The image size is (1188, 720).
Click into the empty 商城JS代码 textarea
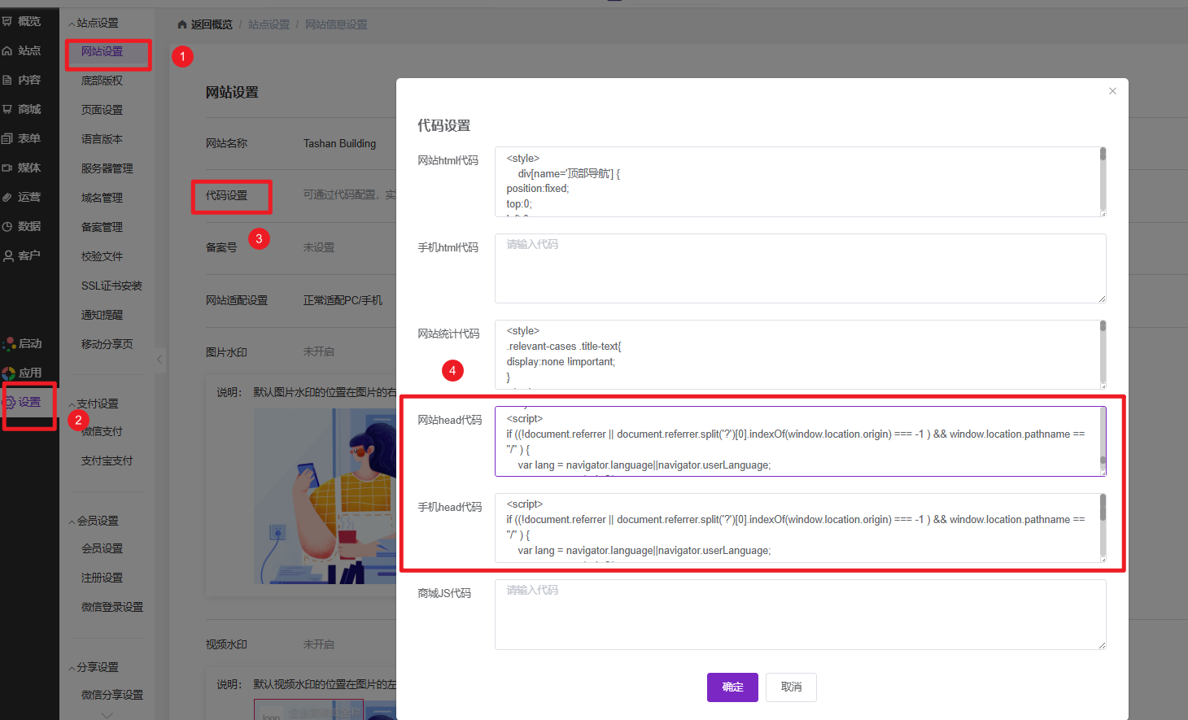coord(801,614)
